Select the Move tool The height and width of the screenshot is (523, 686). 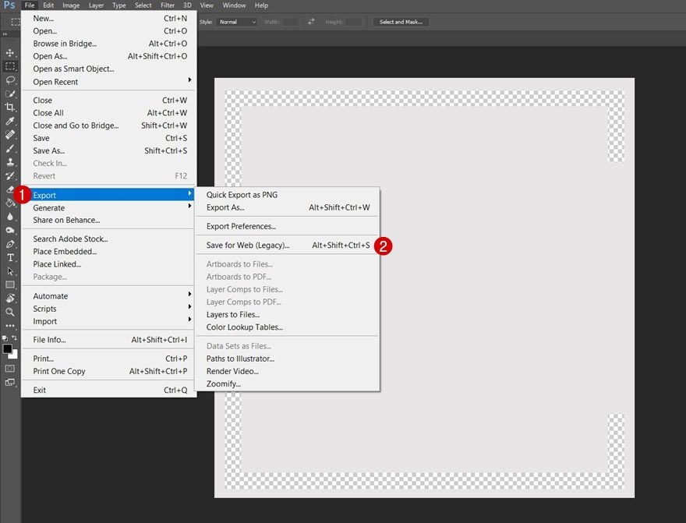pyautogui.click(x=10, y=53)
